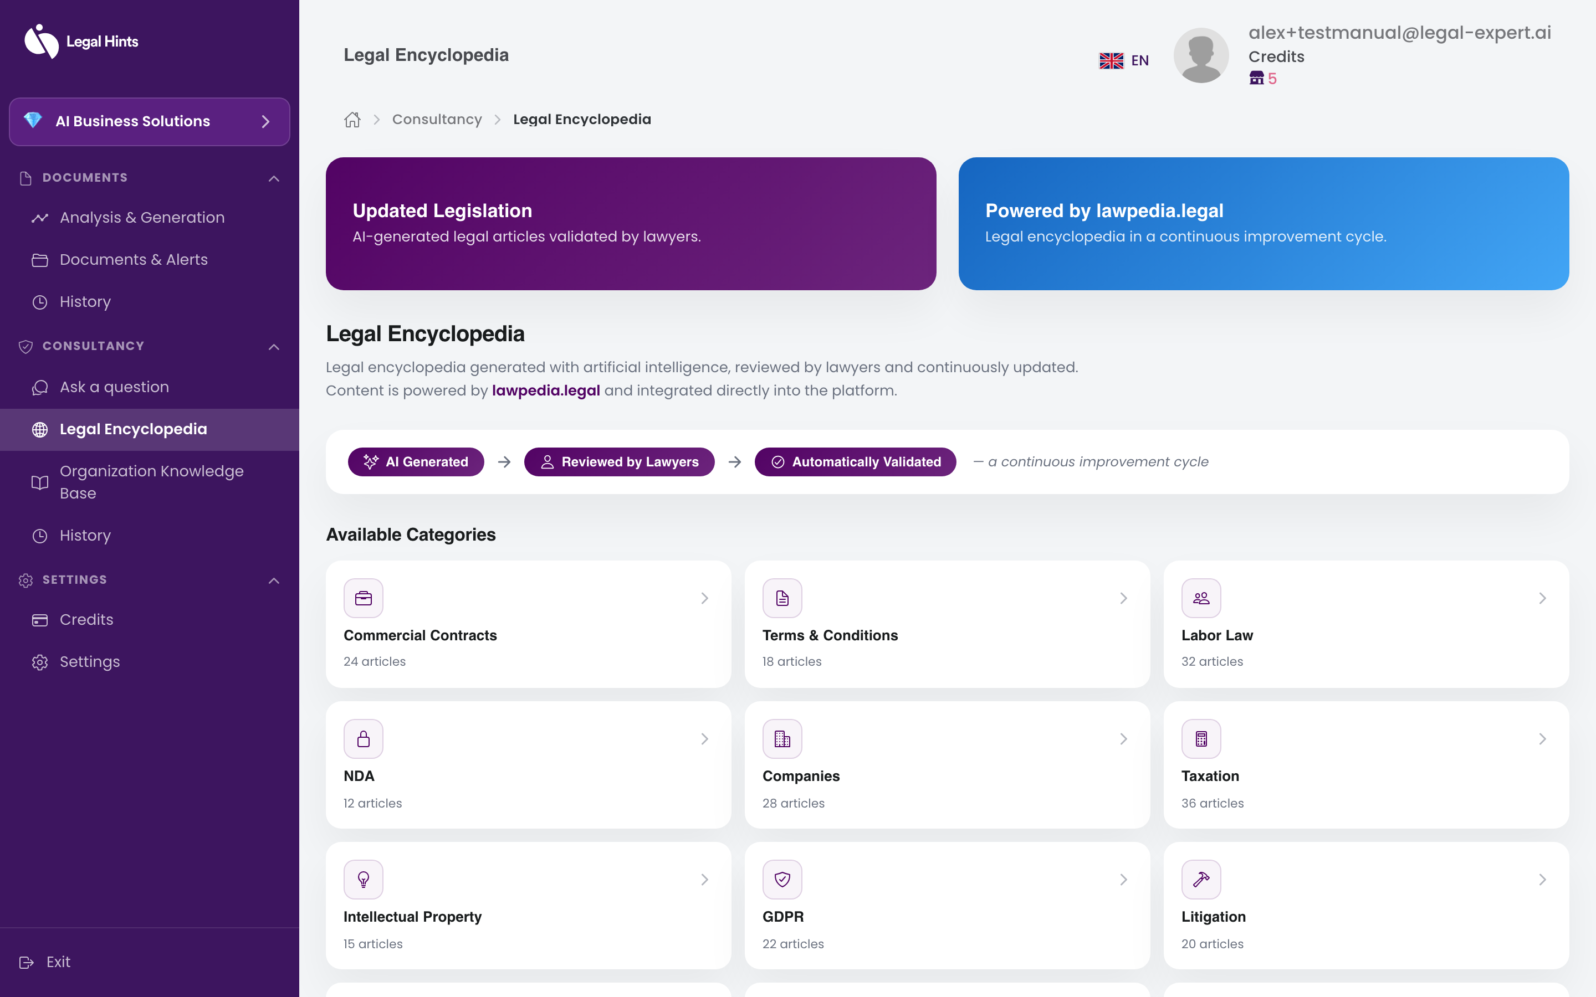Click the home icon in the breadcrumb
Image resolution: width=1596 pixels, height=997 pixels.
click(x=352, y=119)
